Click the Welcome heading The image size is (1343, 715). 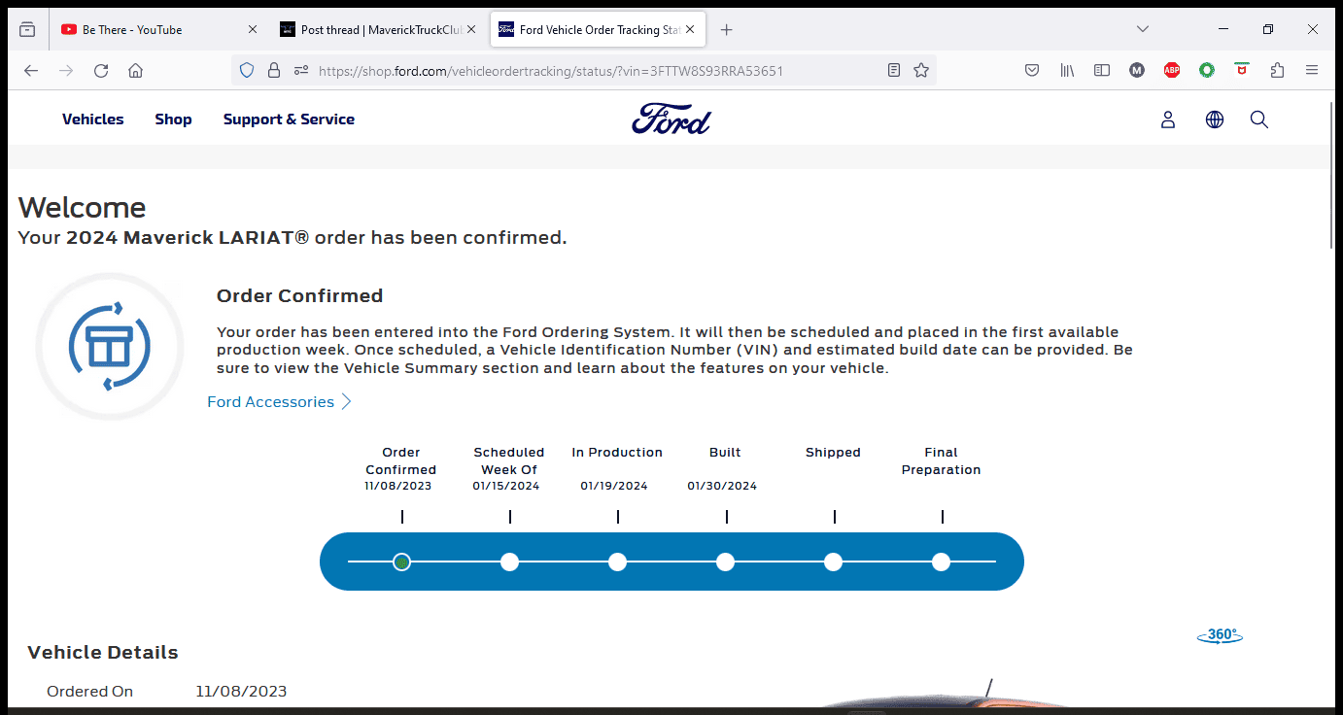pyautogui.click(x=82, y=208)
